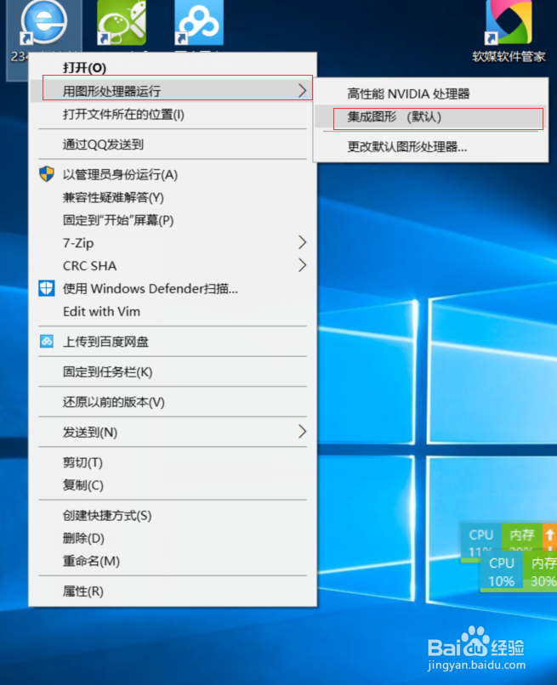Open the 发送到(N) submenu entry
Screen dimensions: 557x685
[173, 432]
